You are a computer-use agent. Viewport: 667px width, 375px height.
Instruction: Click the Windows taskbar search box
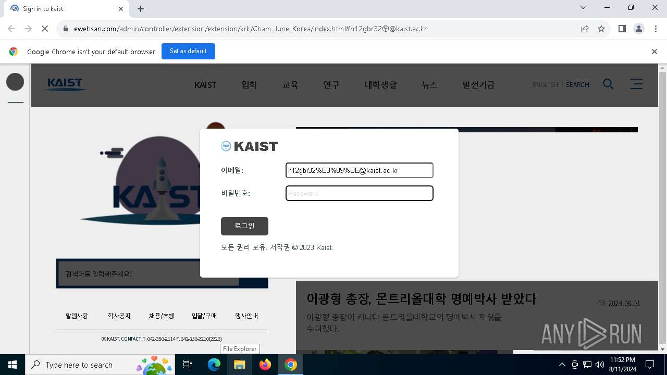(100, 365)
